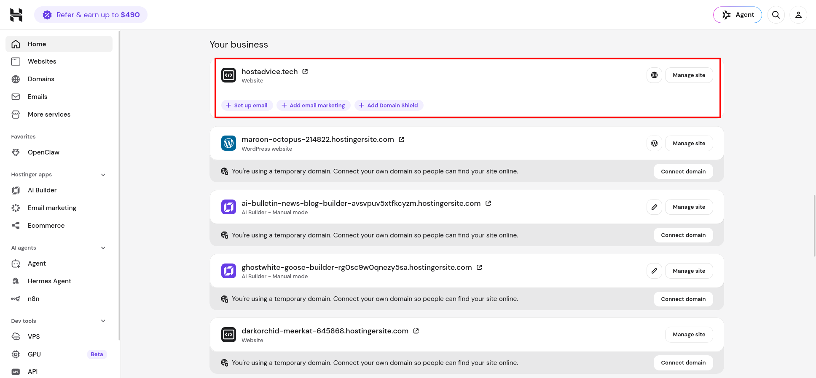Viewport: 816px width, 378px height.
Task: Click the Agent sidebar icon
Action: pyautogui.click(x=16, y=264)
